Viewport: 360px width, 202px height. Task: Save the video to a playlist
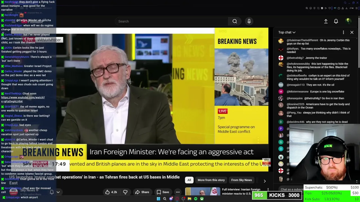[x=163, y=192]
